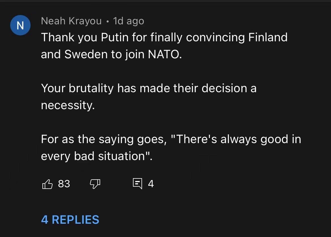331x237 pixels.
Task: Open Neah Krayou's blue N avatar
Action: (x=20, y=25)
